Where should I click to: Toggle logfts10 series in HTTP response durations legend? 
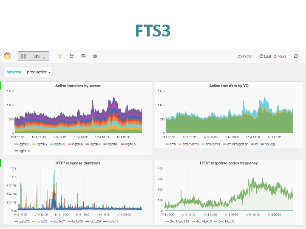point(110,221)
